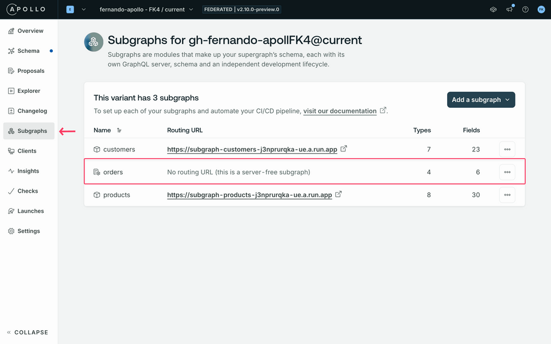Open the fernando-apollo FK4 / current variant dropdown
The width and height of the screenshot is (551, 344).
146,10
